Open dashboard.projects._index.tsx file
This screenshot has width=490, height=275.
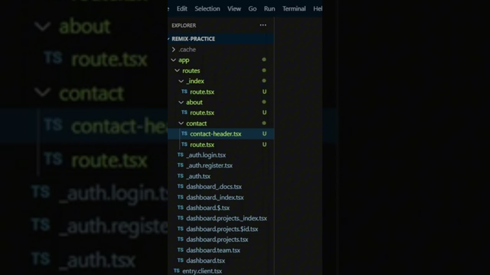click(227, 218)
